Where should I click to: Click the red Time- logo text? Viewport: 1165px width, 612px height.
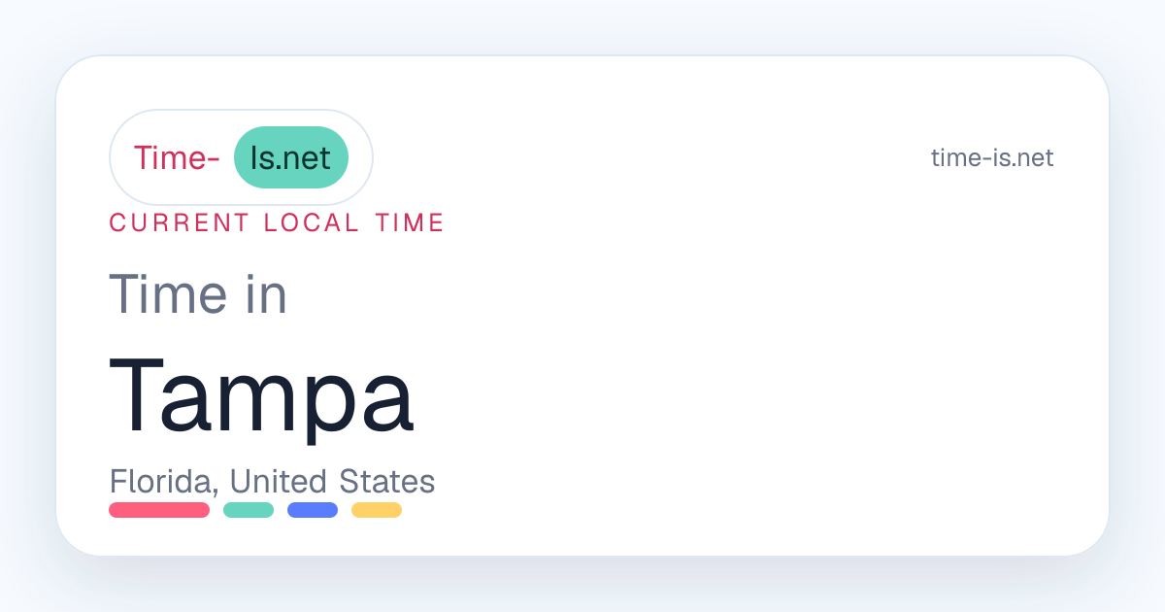[177, 157]
